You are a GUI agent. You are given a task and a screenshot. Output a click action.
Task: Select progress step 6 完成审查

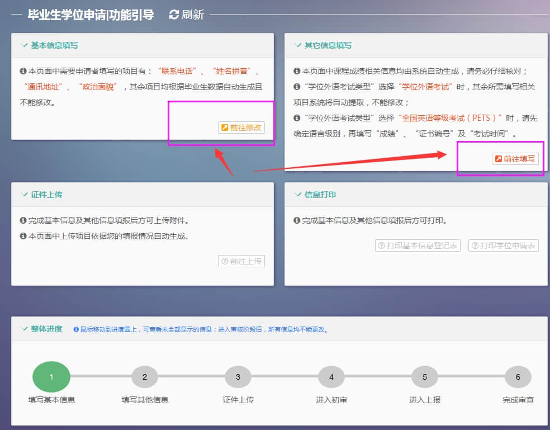(x=518, y=377)
